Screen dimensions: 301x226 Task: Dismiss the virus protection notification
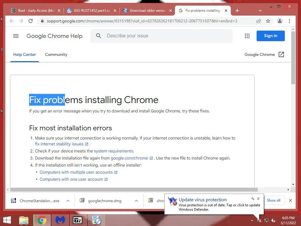point(258,199)
